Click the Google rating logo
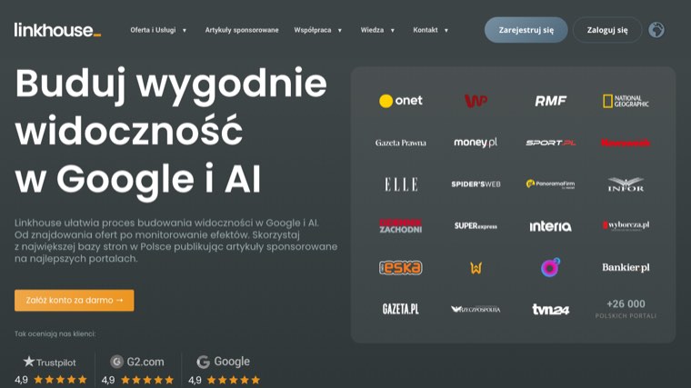691x388 pixels. tap(224, 362)
